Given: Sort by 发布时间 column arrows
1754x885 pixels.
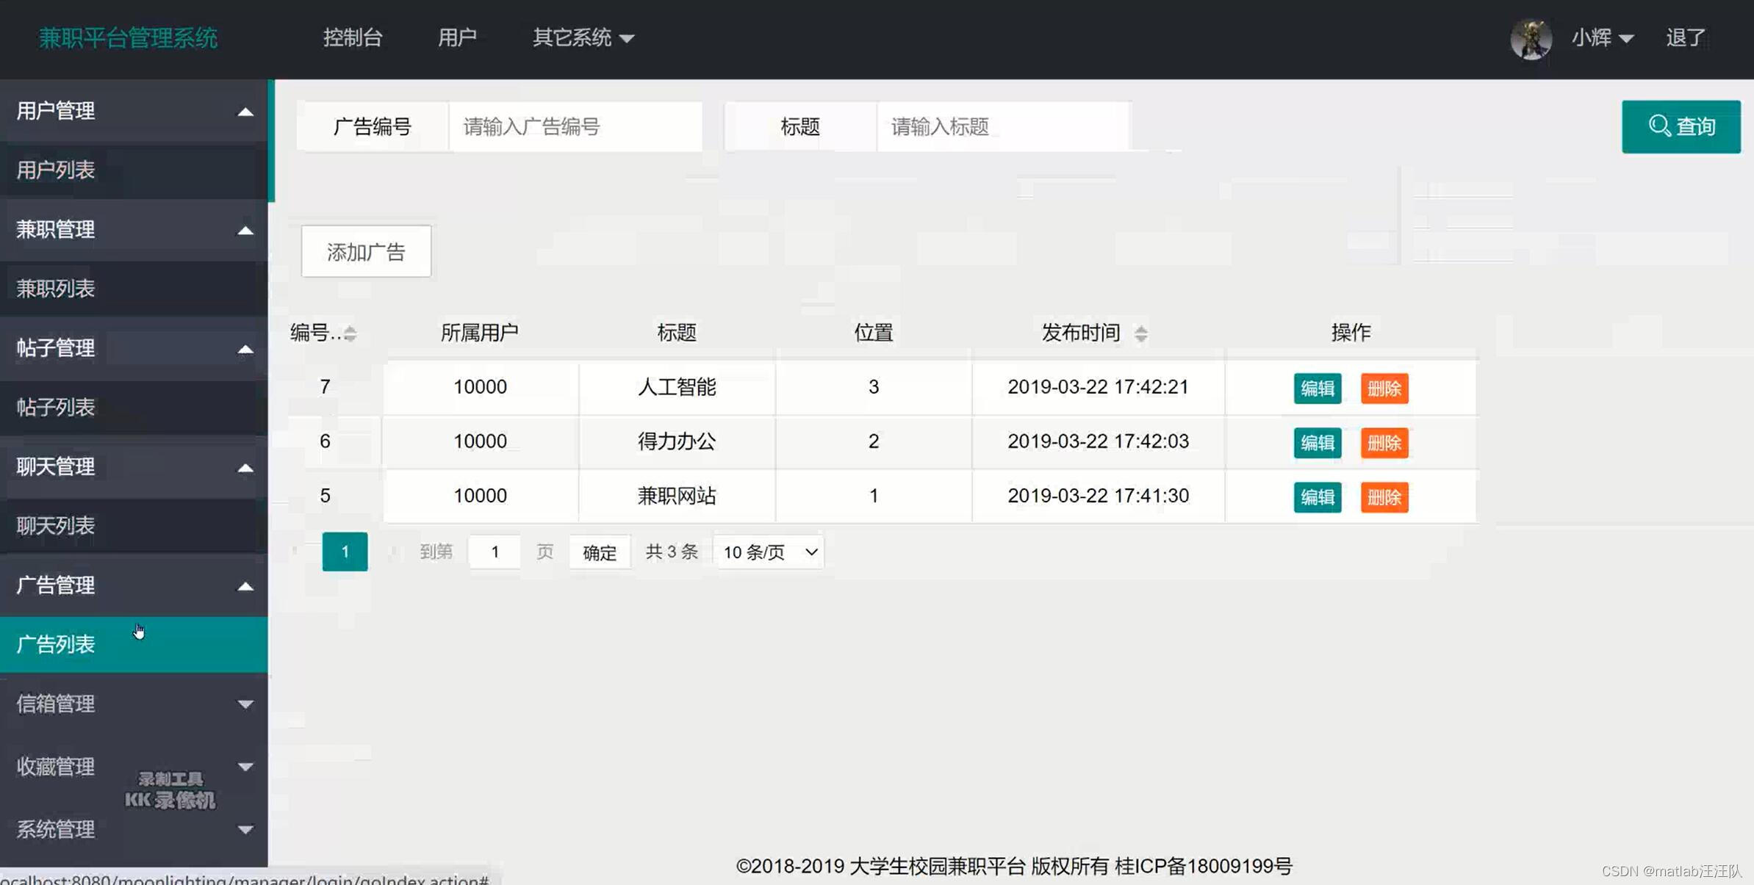Looking at the screenshot, I should point(1140,333).
